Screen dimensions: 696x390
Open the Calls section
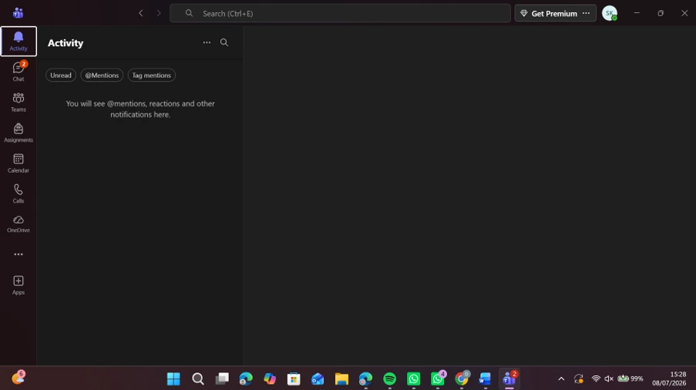click(x=18, y=193)
